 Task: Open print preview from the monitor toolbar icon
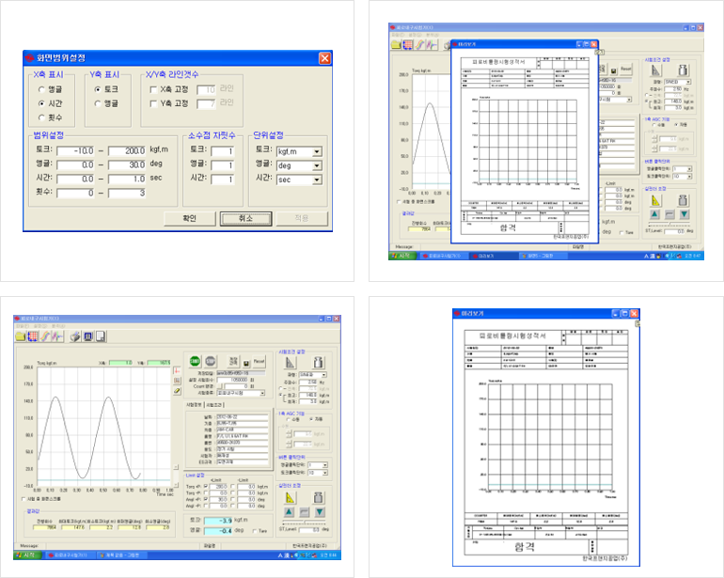pos(87,336)
